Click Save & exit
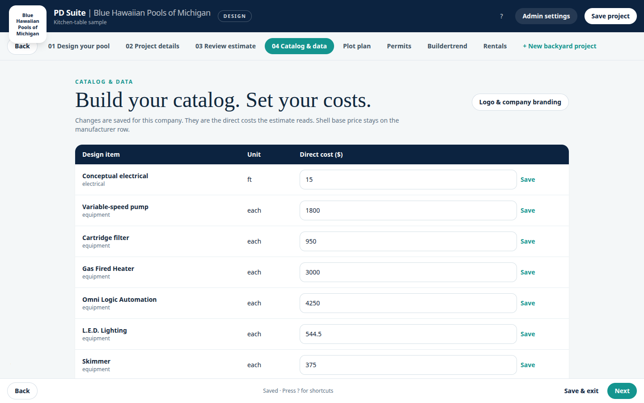This screenshot has width=644, height=403. [x=581, y=391]
